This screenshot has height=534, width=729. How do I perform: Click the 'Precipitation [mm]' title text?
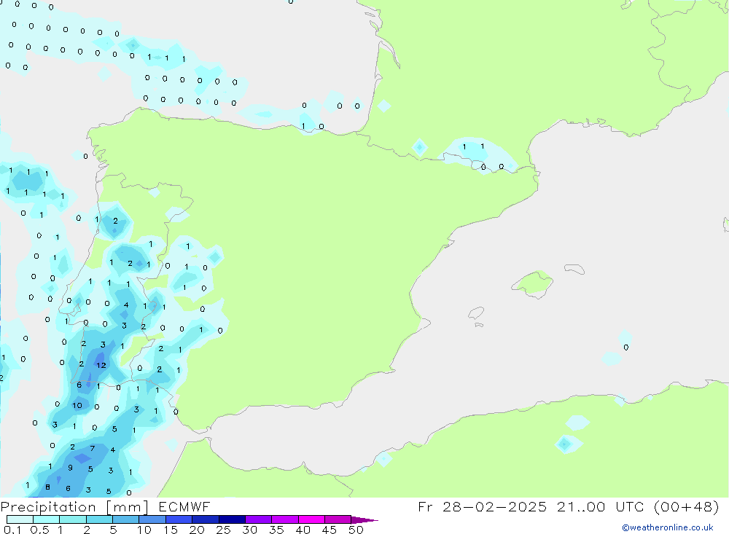click(x=74, y=507)
